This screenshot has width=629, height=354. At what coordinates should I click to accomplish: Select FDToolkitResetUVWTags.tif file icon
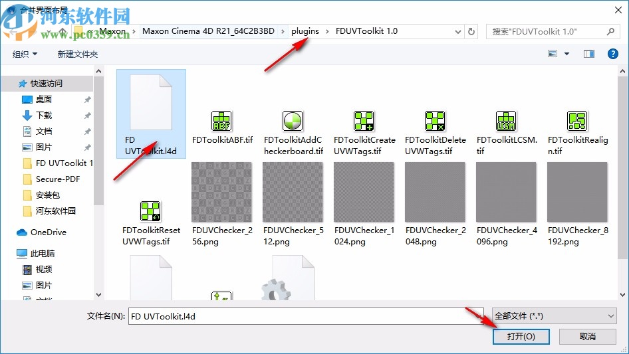tap(150, 211)
